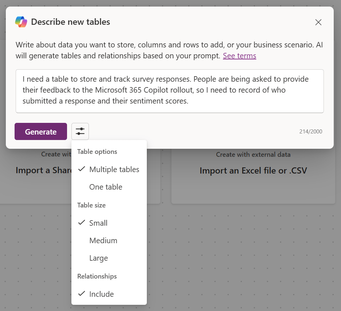Screen dimensions: 341x311
Task: Choose Medium table size
Action: pos(103,240)
